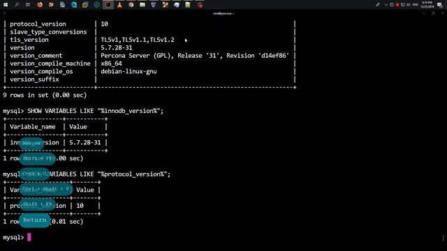Viewport: 447px width, 251px height.
Task: Open the network status tray icon
Action: [403, 5]
